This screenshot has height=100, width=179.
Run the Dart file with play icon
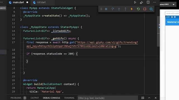pos(135,2)
